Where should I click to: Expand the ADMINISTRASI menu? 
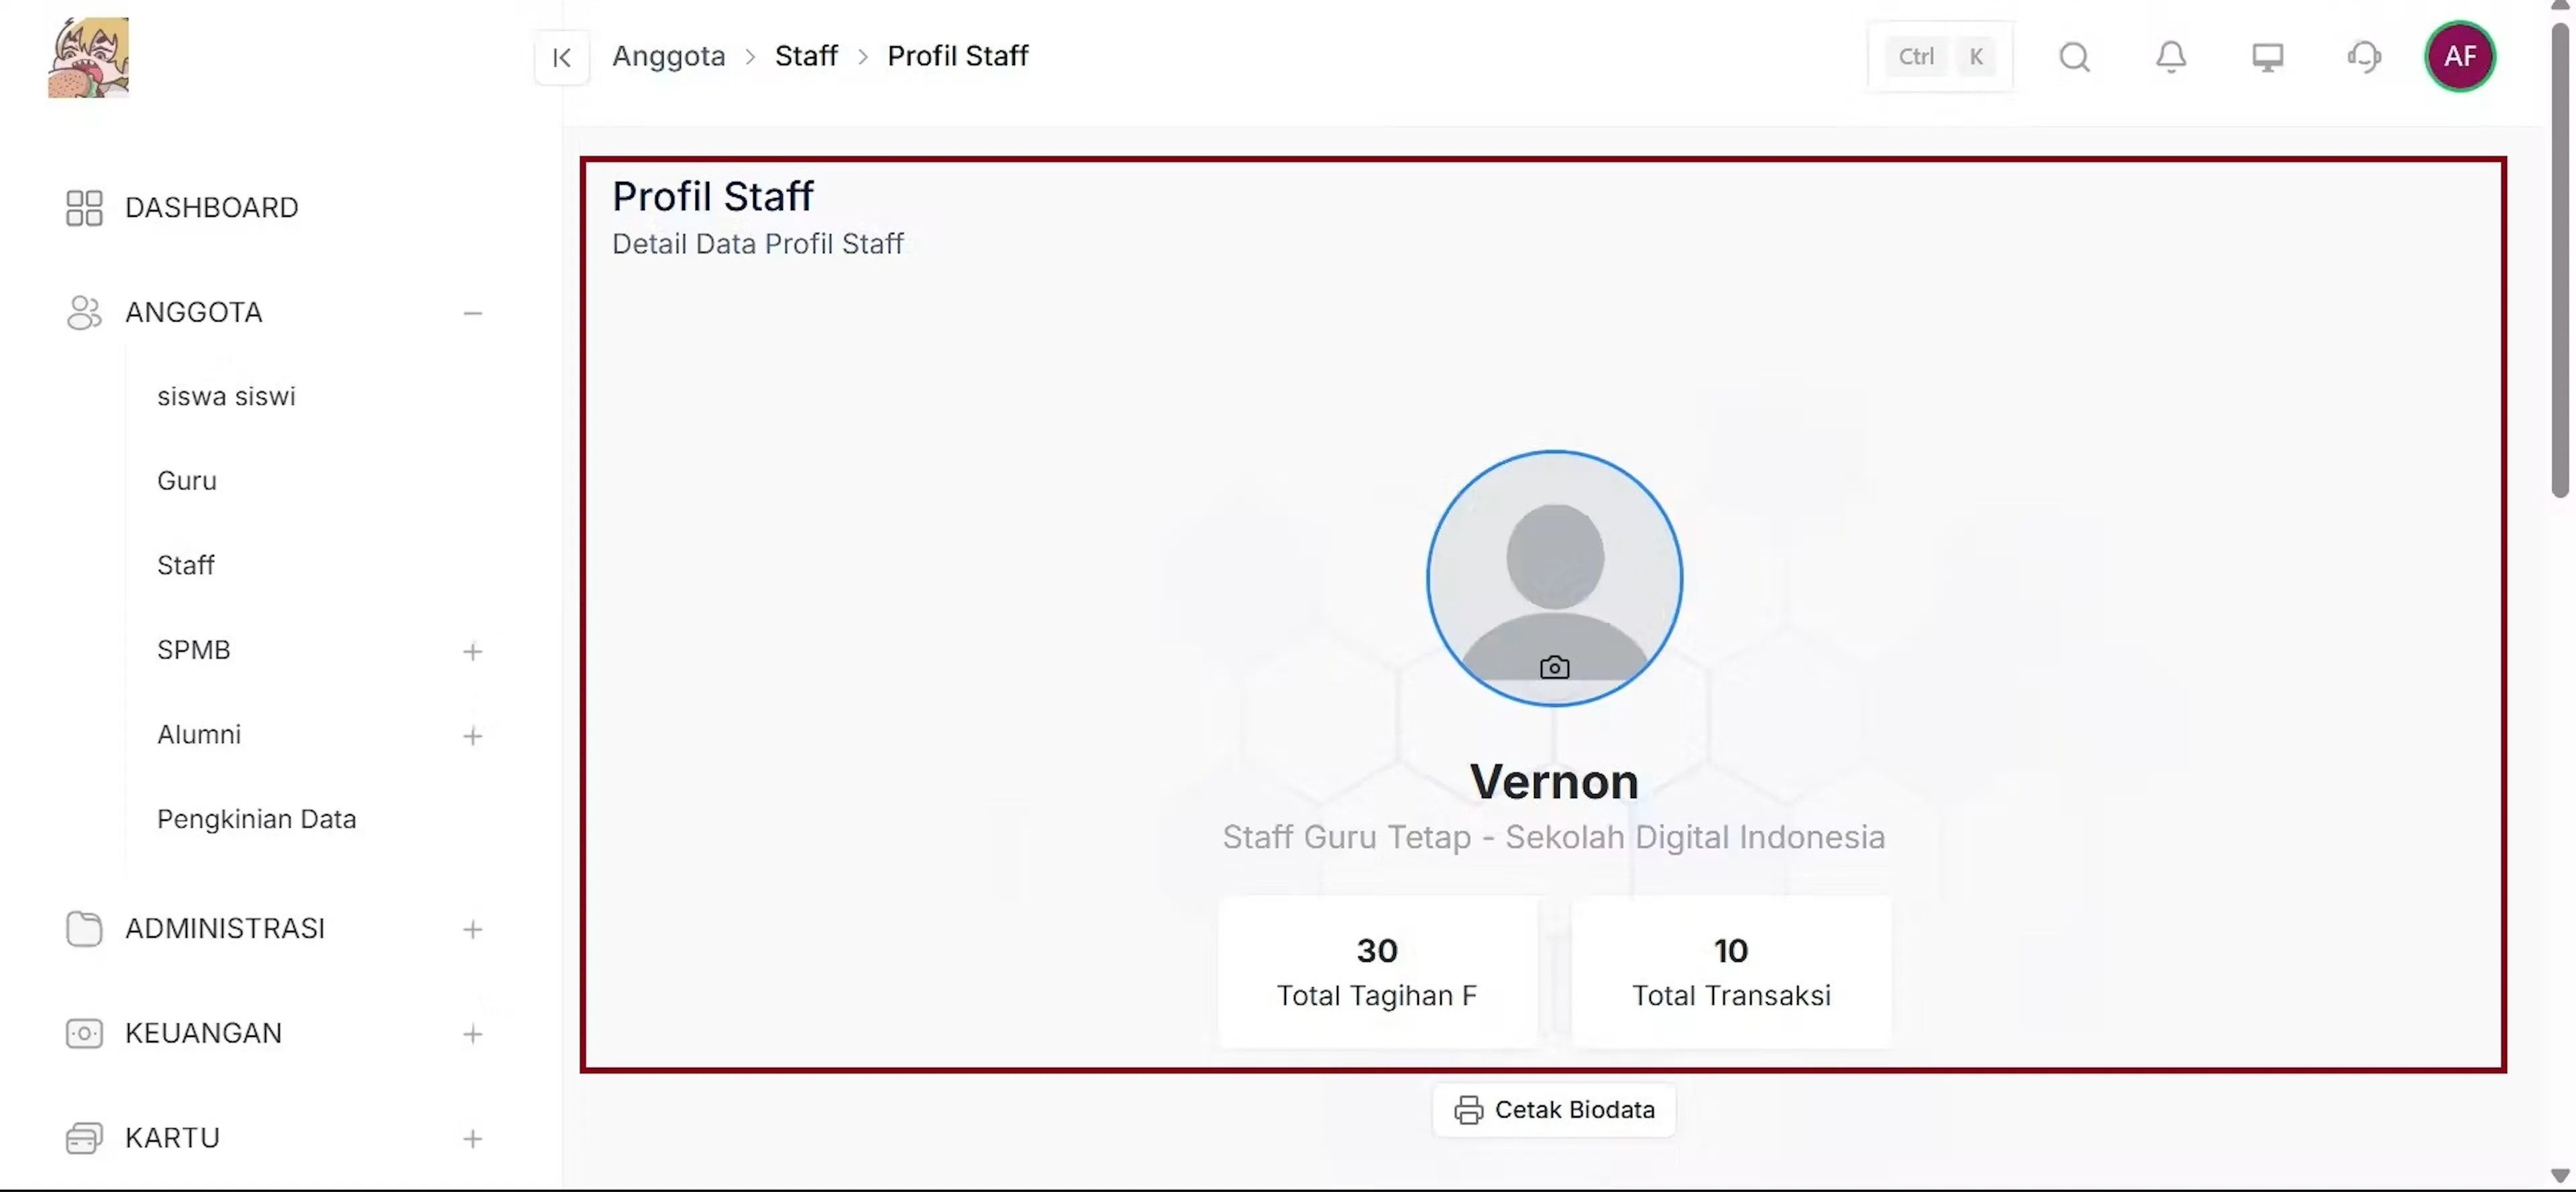pyautogui.click(x=473, y=930)
